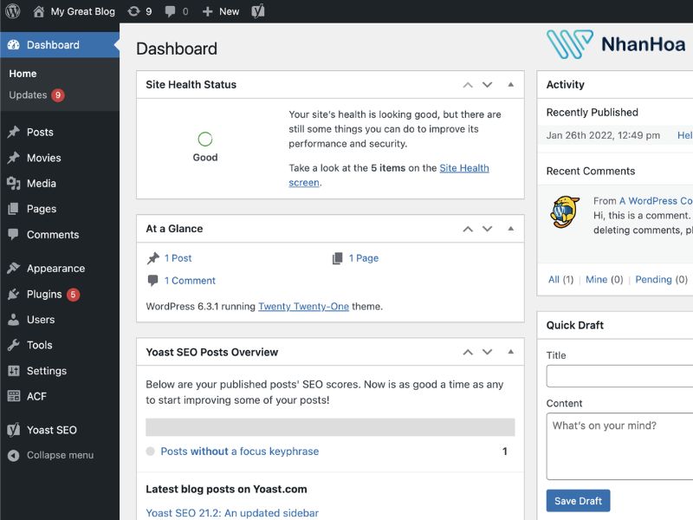Open the Plugins menu label

click(x=44, y=294)
